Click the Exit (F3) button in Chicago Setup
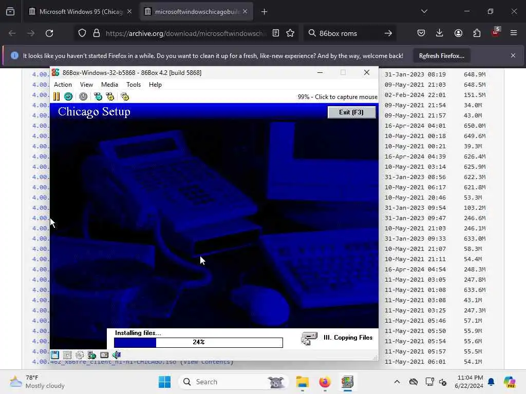The width and height of the screenshot is (526, 394). pyautogui.click(x=351, y=112)
